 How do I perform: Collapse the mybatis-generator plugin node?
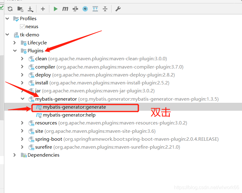(x=23, y=99)
